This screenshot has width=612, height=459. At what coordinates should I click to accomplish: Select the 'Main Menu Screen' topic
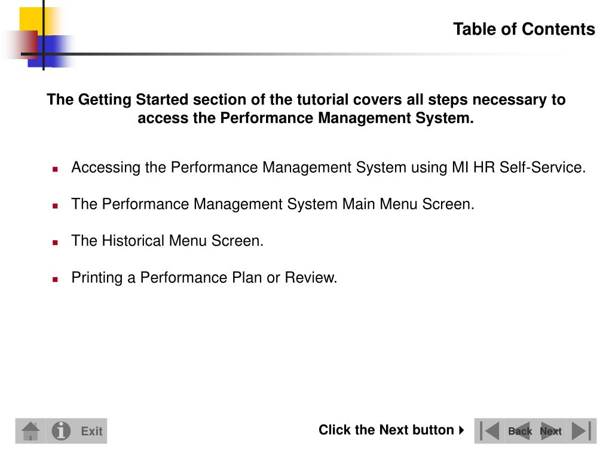tap(273, 204)
